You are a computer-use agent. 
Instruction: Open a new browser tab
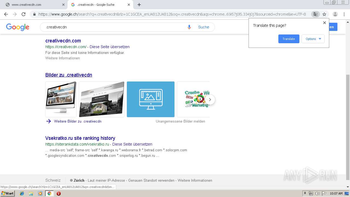[139, 5]
